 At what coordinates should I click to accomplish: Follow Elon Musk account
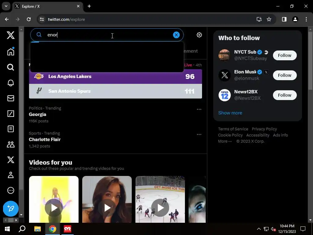285,75
